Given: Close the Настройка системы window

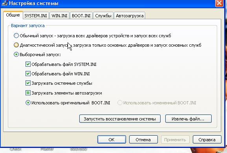Looking at the screenshot, I should coord(219,3).
